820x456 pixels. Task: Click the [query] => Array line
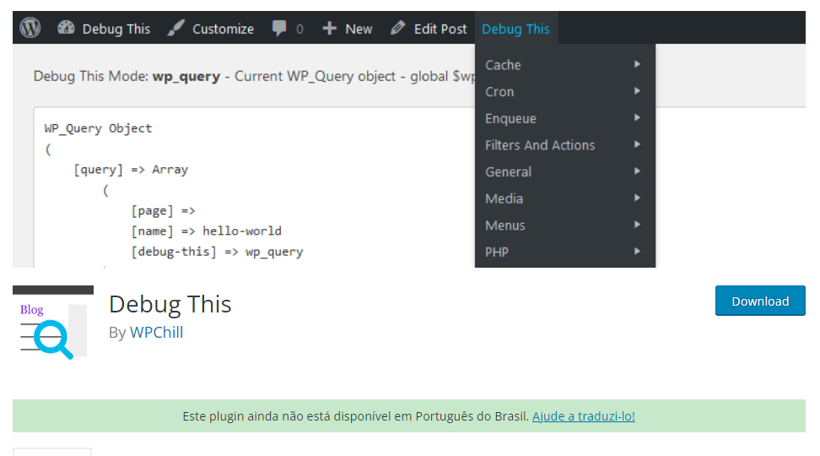point(131,170)
